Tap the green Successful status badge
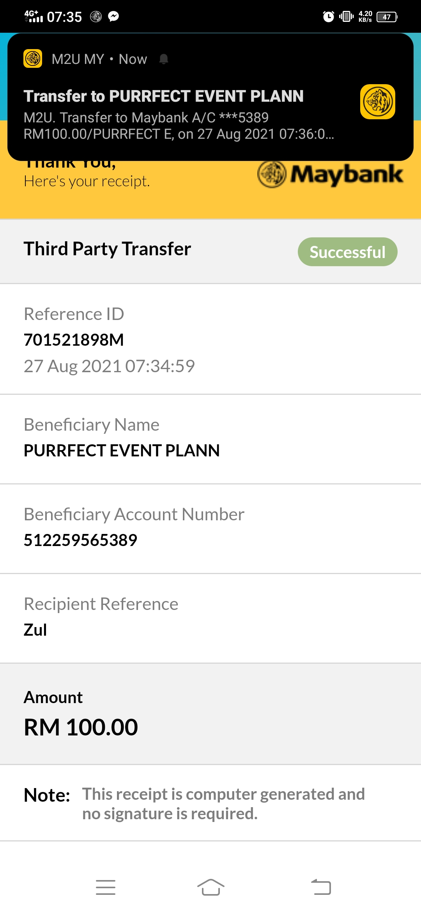The image size is (421, 912). tap(348, 252)
